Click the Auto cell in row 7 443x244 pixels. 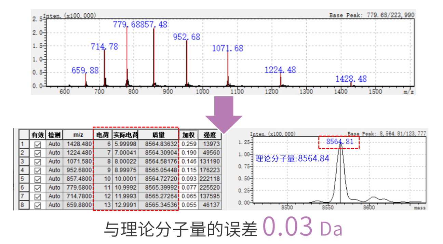[x=54, y=196]
